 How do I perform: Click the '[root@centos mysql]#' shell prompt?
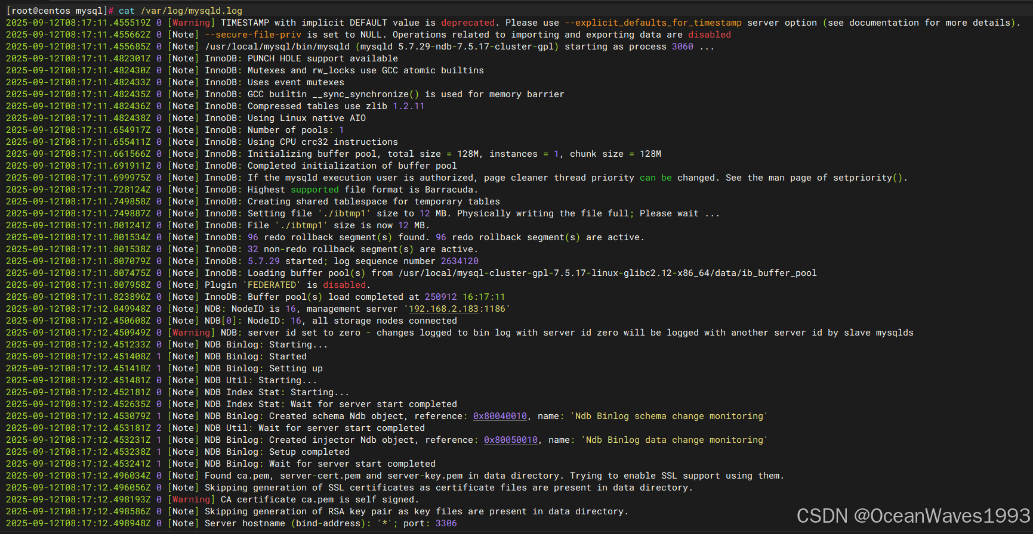60,11
